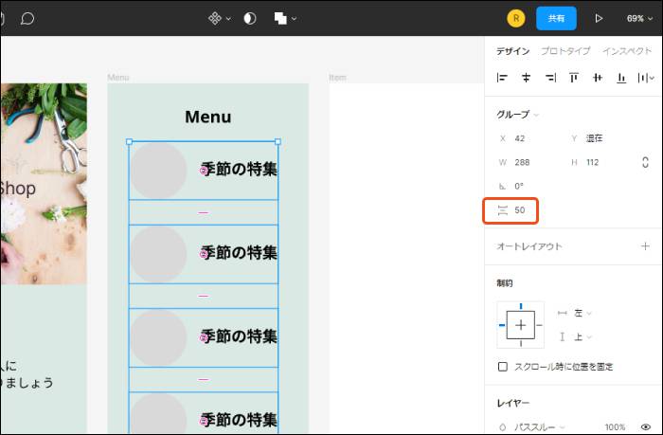The height and width of the screenshot is (435, 663).
Task: Select the comment tool in the toolbar
Action: (27, 18)
